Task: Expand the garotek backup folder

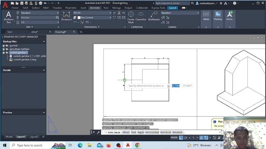Action: click(x=4, y=46)
